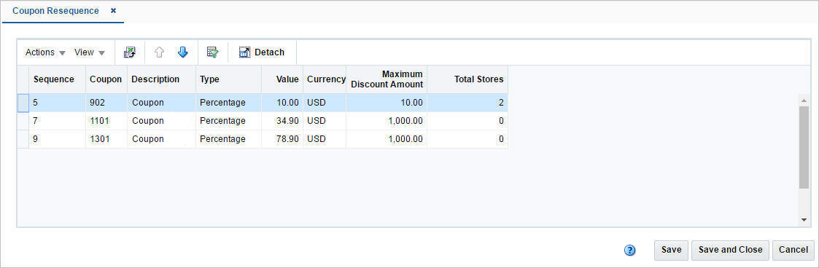Click the Description column header
The image size is (819, 268).
[161, 79]
